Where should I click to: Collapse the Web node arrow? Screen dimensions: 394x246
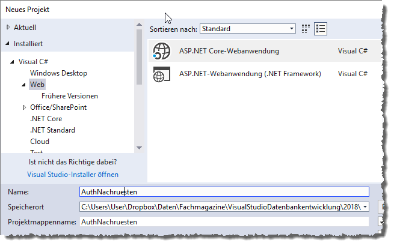tap(23, 85)
